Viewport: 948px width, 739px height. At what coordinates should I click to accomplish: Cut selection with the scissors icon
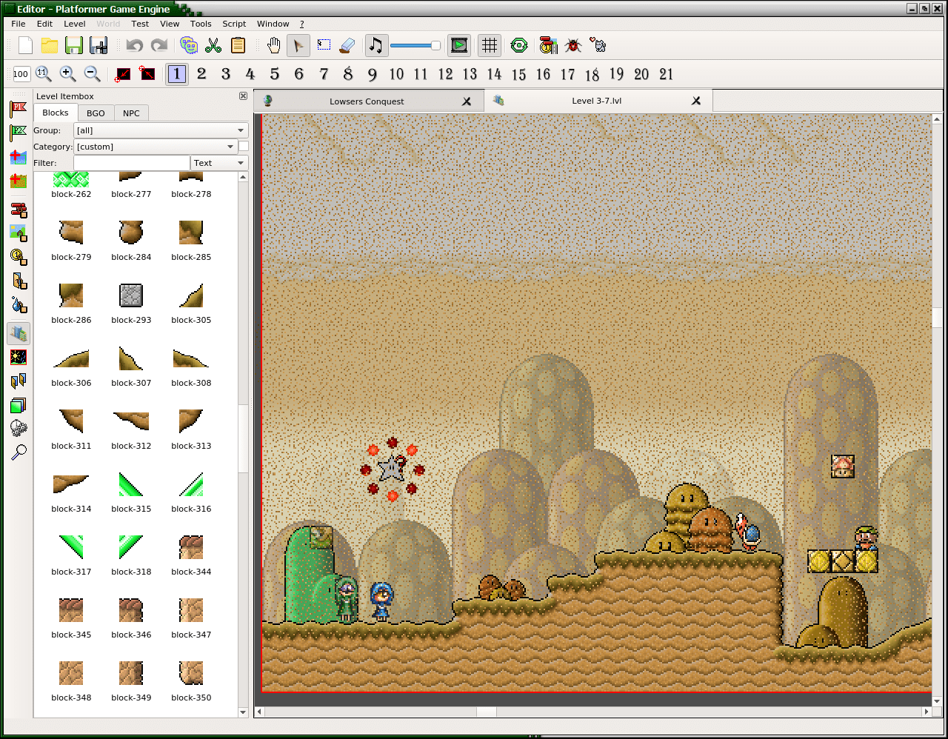tap(213, 46)
